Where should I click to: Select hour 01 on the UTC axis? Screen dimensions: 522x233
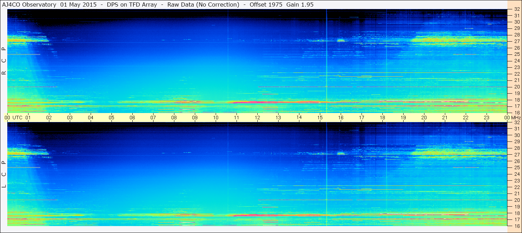click(x=28, y=118)
